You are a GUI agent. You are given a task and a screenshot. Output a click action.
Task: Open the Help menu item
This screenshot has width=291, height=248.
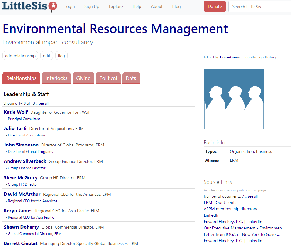coord(137,6)
